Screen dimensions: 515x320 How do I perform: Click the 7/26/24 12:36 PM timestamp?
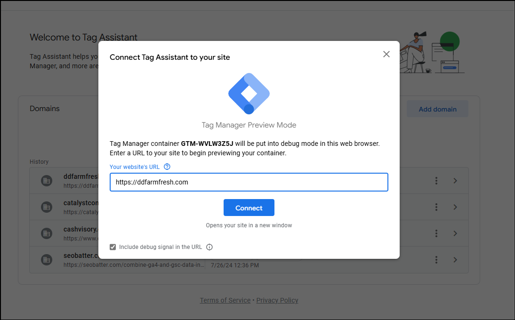(x=235, y=265)
